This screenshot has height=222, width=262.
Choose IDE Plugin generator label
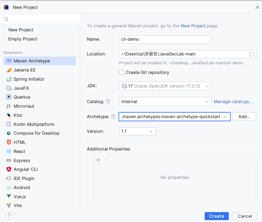coord(24,178)
